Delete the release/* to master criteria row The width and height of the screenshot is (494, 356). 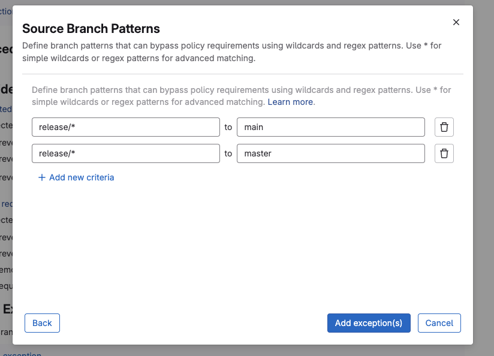click(444, 153)
